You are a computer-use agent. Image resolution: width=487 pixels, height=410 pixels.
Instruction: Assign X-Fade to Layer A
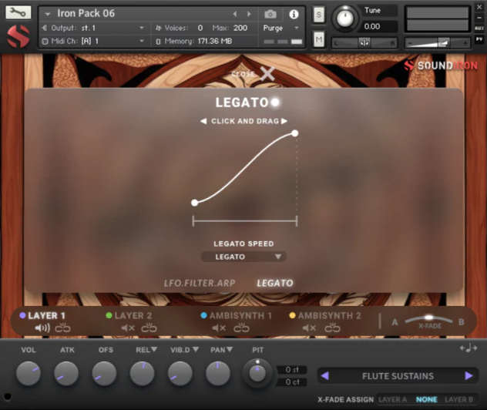point(392,400)
